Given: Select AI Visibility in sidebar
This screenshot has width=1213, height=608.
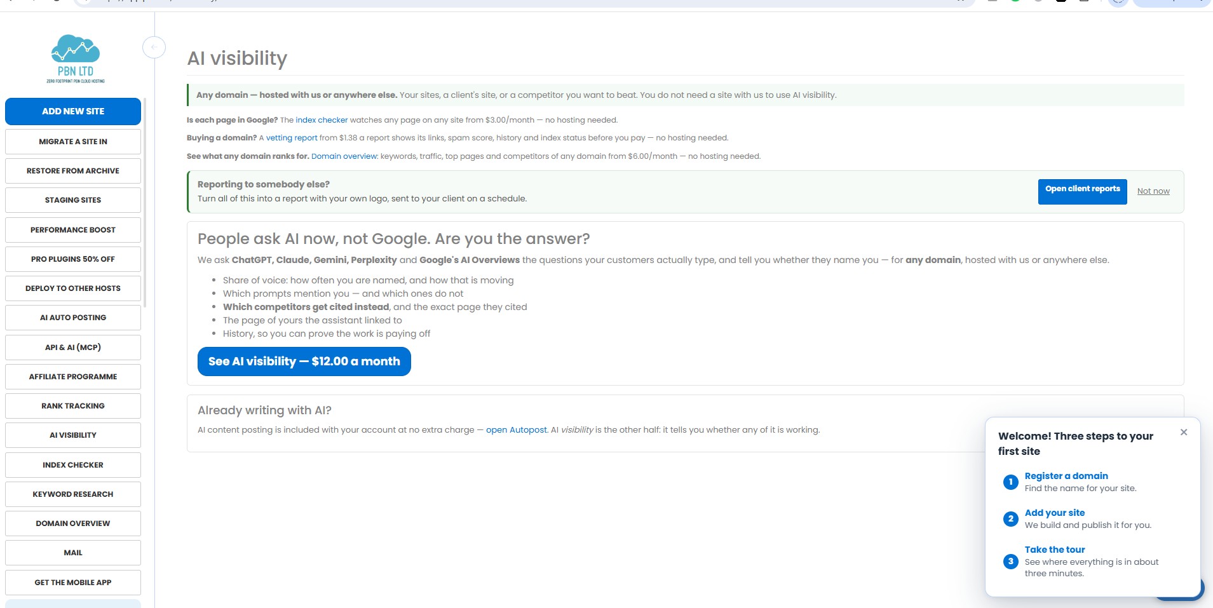Looking at the screenshot, I should (x=73, y=435).
